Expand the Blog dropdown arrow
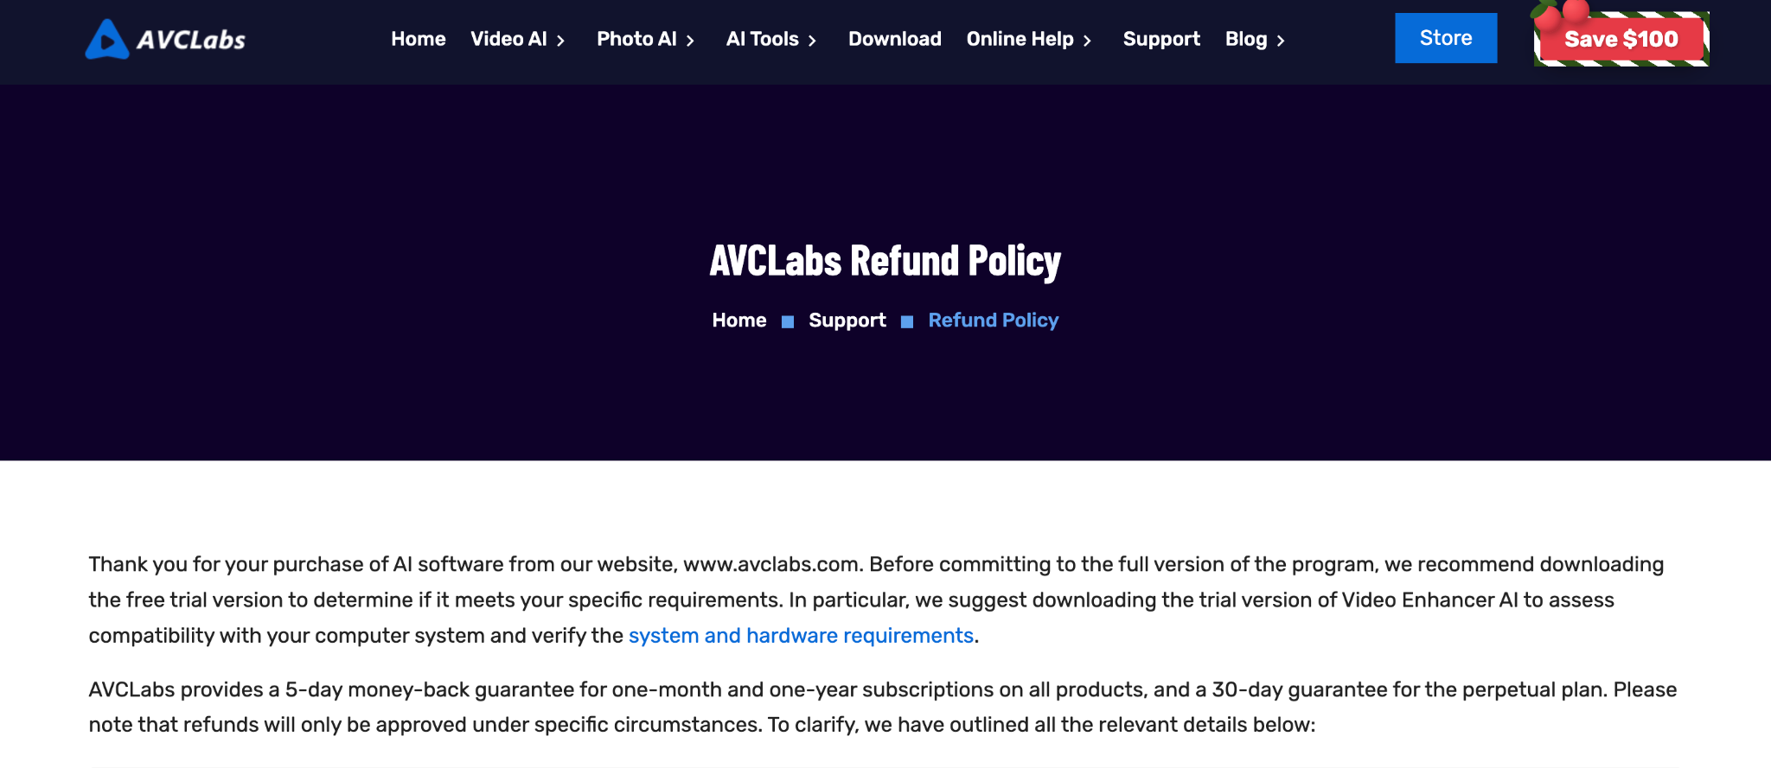 1281,40
